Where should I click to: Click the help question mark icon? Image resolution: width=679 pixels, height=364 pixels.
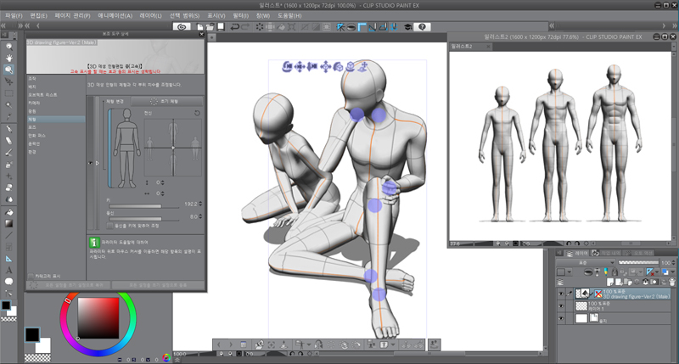(x=424, y=27)
